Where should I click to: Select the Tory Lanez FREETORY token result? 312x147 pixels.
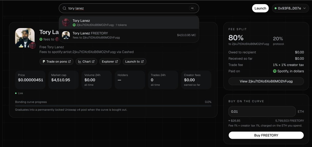tap(129, 35)
